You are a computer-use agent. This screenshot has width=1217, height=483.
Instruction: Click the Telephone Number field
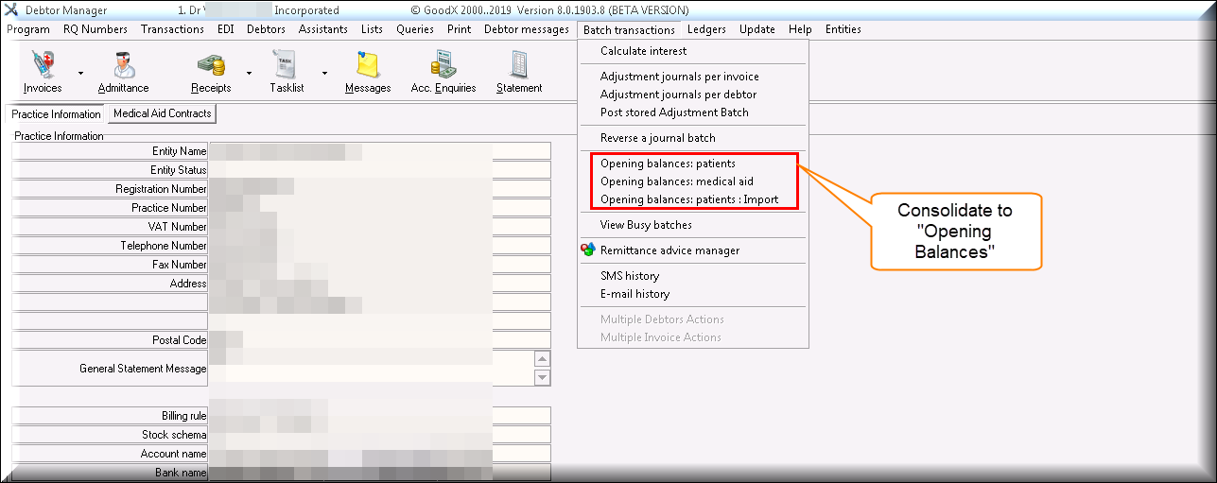pyautogui.click(x=379, y=246)
